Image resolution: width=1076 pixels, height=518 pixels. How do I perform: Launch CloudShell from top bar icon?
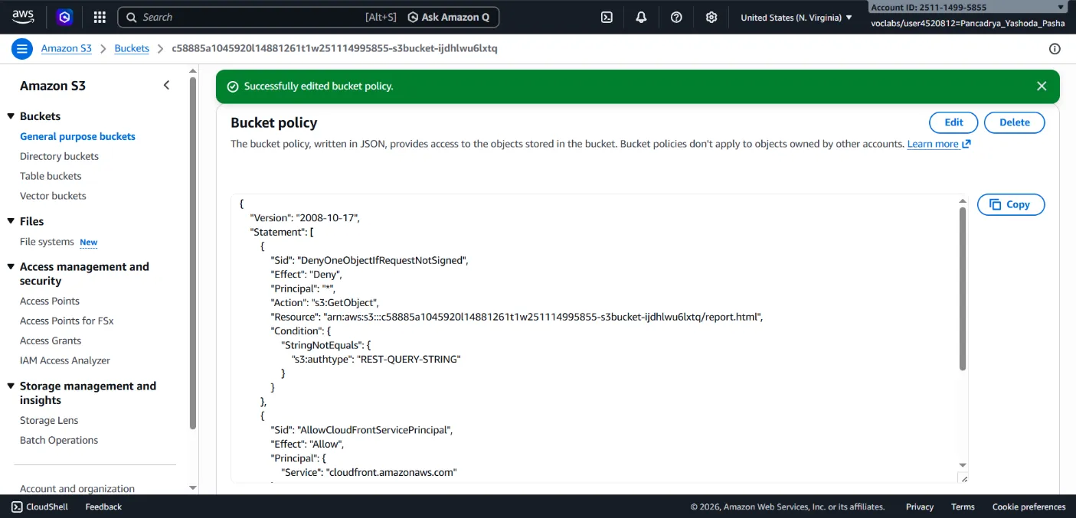[x=607, y=17]
